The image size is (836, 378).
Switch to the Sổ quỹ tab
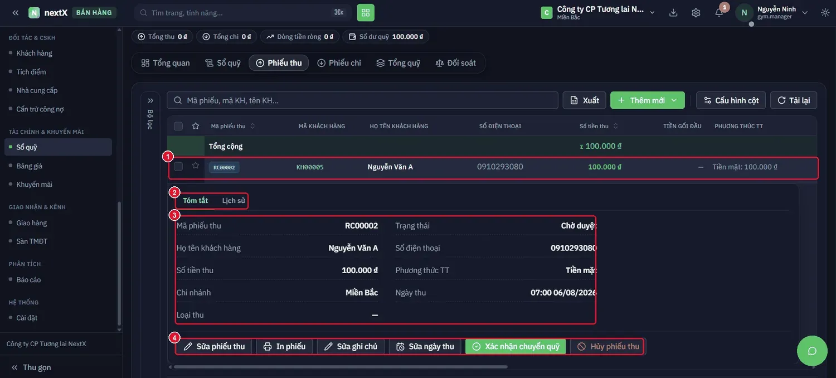click(x=223, y=63)
